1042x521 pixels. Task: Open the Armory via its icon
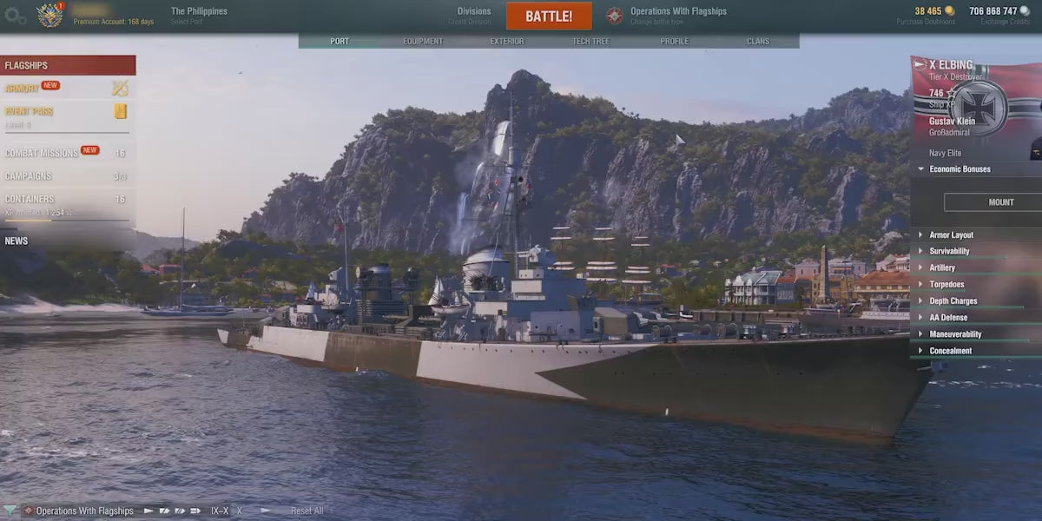120,88
